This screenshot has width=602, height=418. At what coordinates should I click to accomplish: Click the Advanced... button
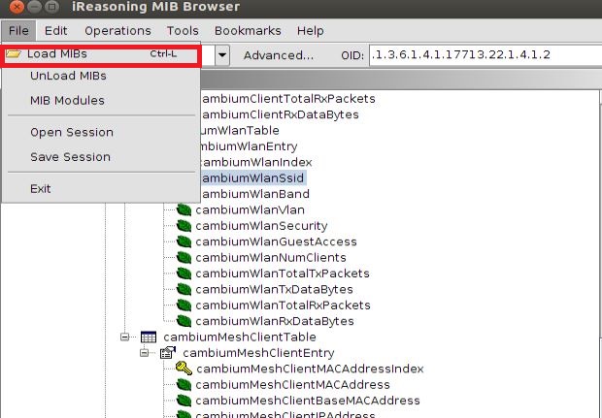coord(279,55)
